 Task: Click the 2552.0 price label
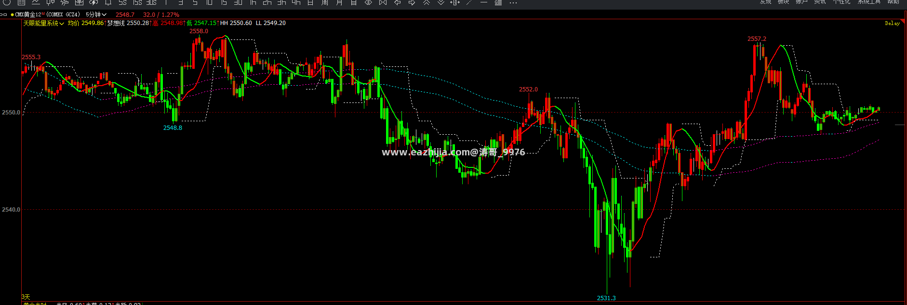click(528, 89)
